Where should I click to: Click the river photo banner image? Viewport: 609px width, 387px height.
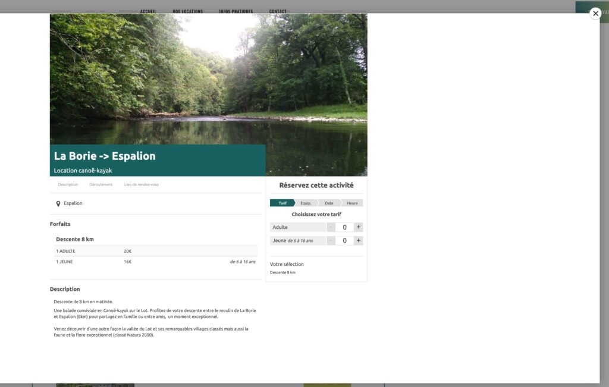pos(209,79)
